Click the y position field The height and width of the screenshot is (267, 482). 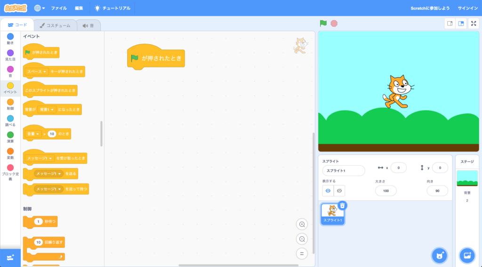(440, 168)
